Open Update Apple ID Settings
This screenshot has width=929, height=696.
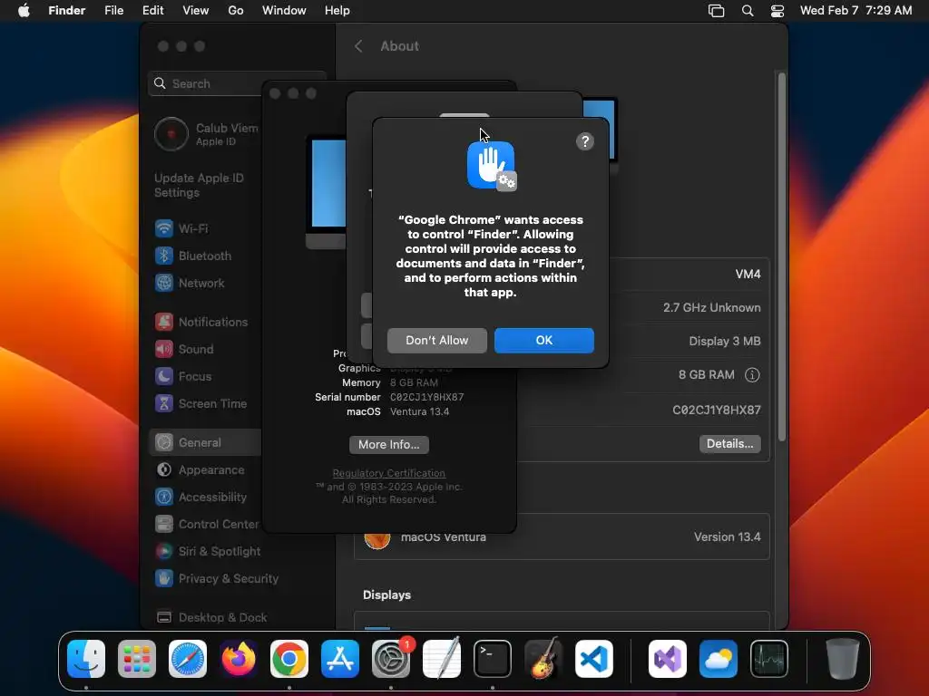(x=199, y=185)
